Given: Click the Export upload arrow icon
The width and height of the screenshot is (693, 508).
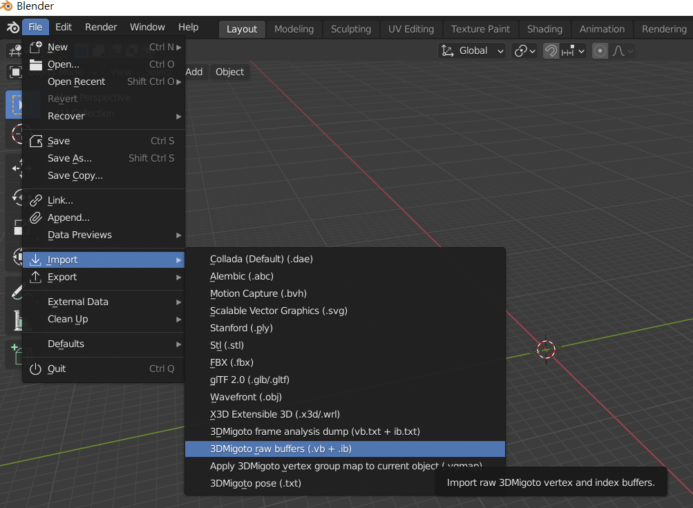Looking at the screenshot, I should tap(36, 277).
